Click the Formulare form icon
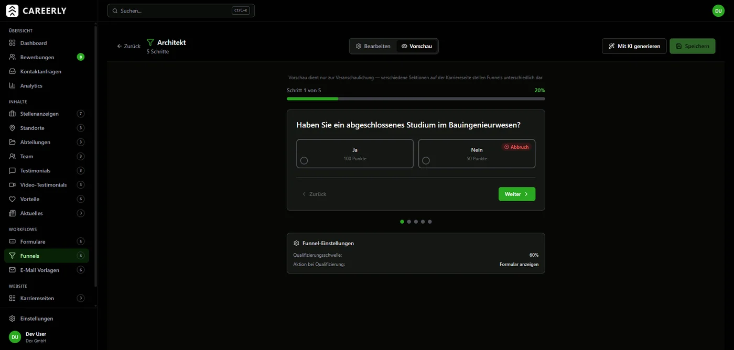The height and width of the screenshot is (350, 734). pyautogui.click(x=12, y=242)
